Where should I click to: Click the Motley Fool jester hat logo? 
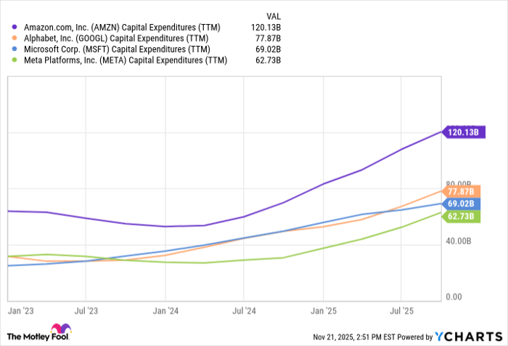click(x=62, y=331)
